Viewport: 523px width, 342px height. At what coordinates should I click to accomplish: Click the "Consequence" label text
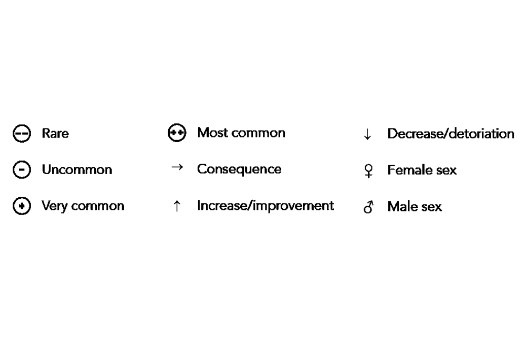coord(239,169)
